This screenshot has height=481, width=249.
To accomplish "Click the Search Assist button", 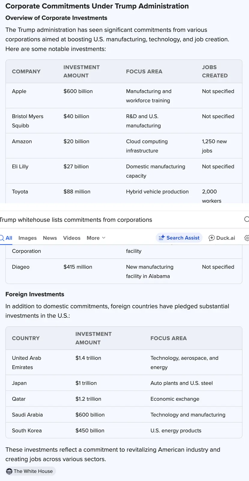I will click(179, 238).
